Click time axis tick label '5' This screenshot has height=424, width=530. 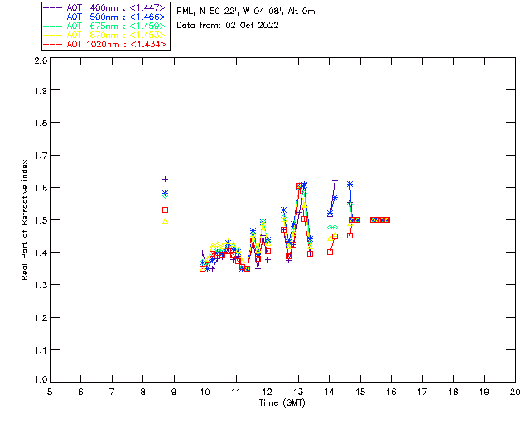[x=50, y=392]
